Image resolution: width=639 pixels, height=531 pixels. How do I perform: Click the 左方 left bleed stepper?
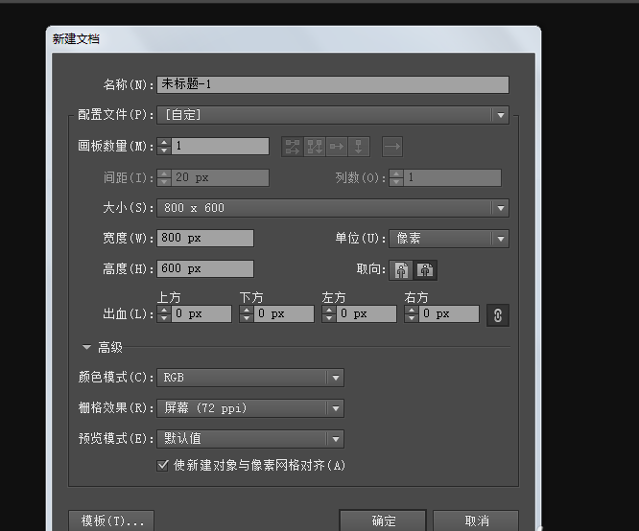[329, 314]
